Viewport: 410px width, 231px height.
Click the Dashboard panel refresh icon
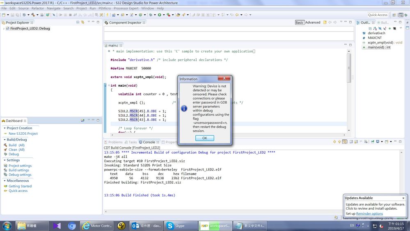click(82, 120)
